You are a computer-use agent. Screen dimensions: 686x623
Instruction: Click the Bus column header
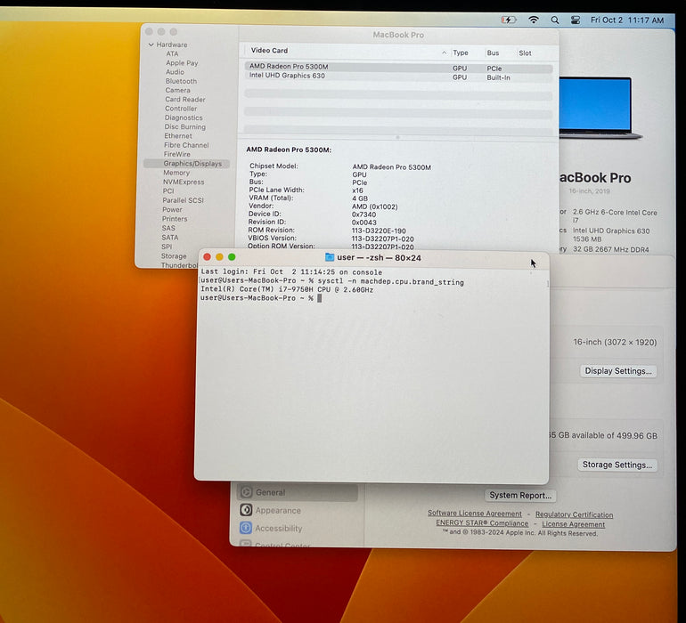pyautogui.click(x=493, y=53)
